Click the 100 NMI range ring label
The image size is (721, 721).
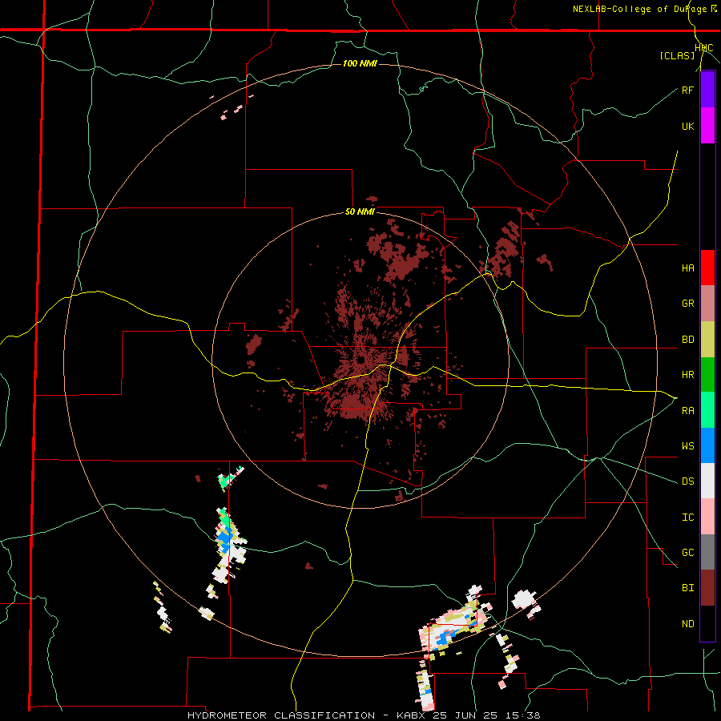coord(360,63)
